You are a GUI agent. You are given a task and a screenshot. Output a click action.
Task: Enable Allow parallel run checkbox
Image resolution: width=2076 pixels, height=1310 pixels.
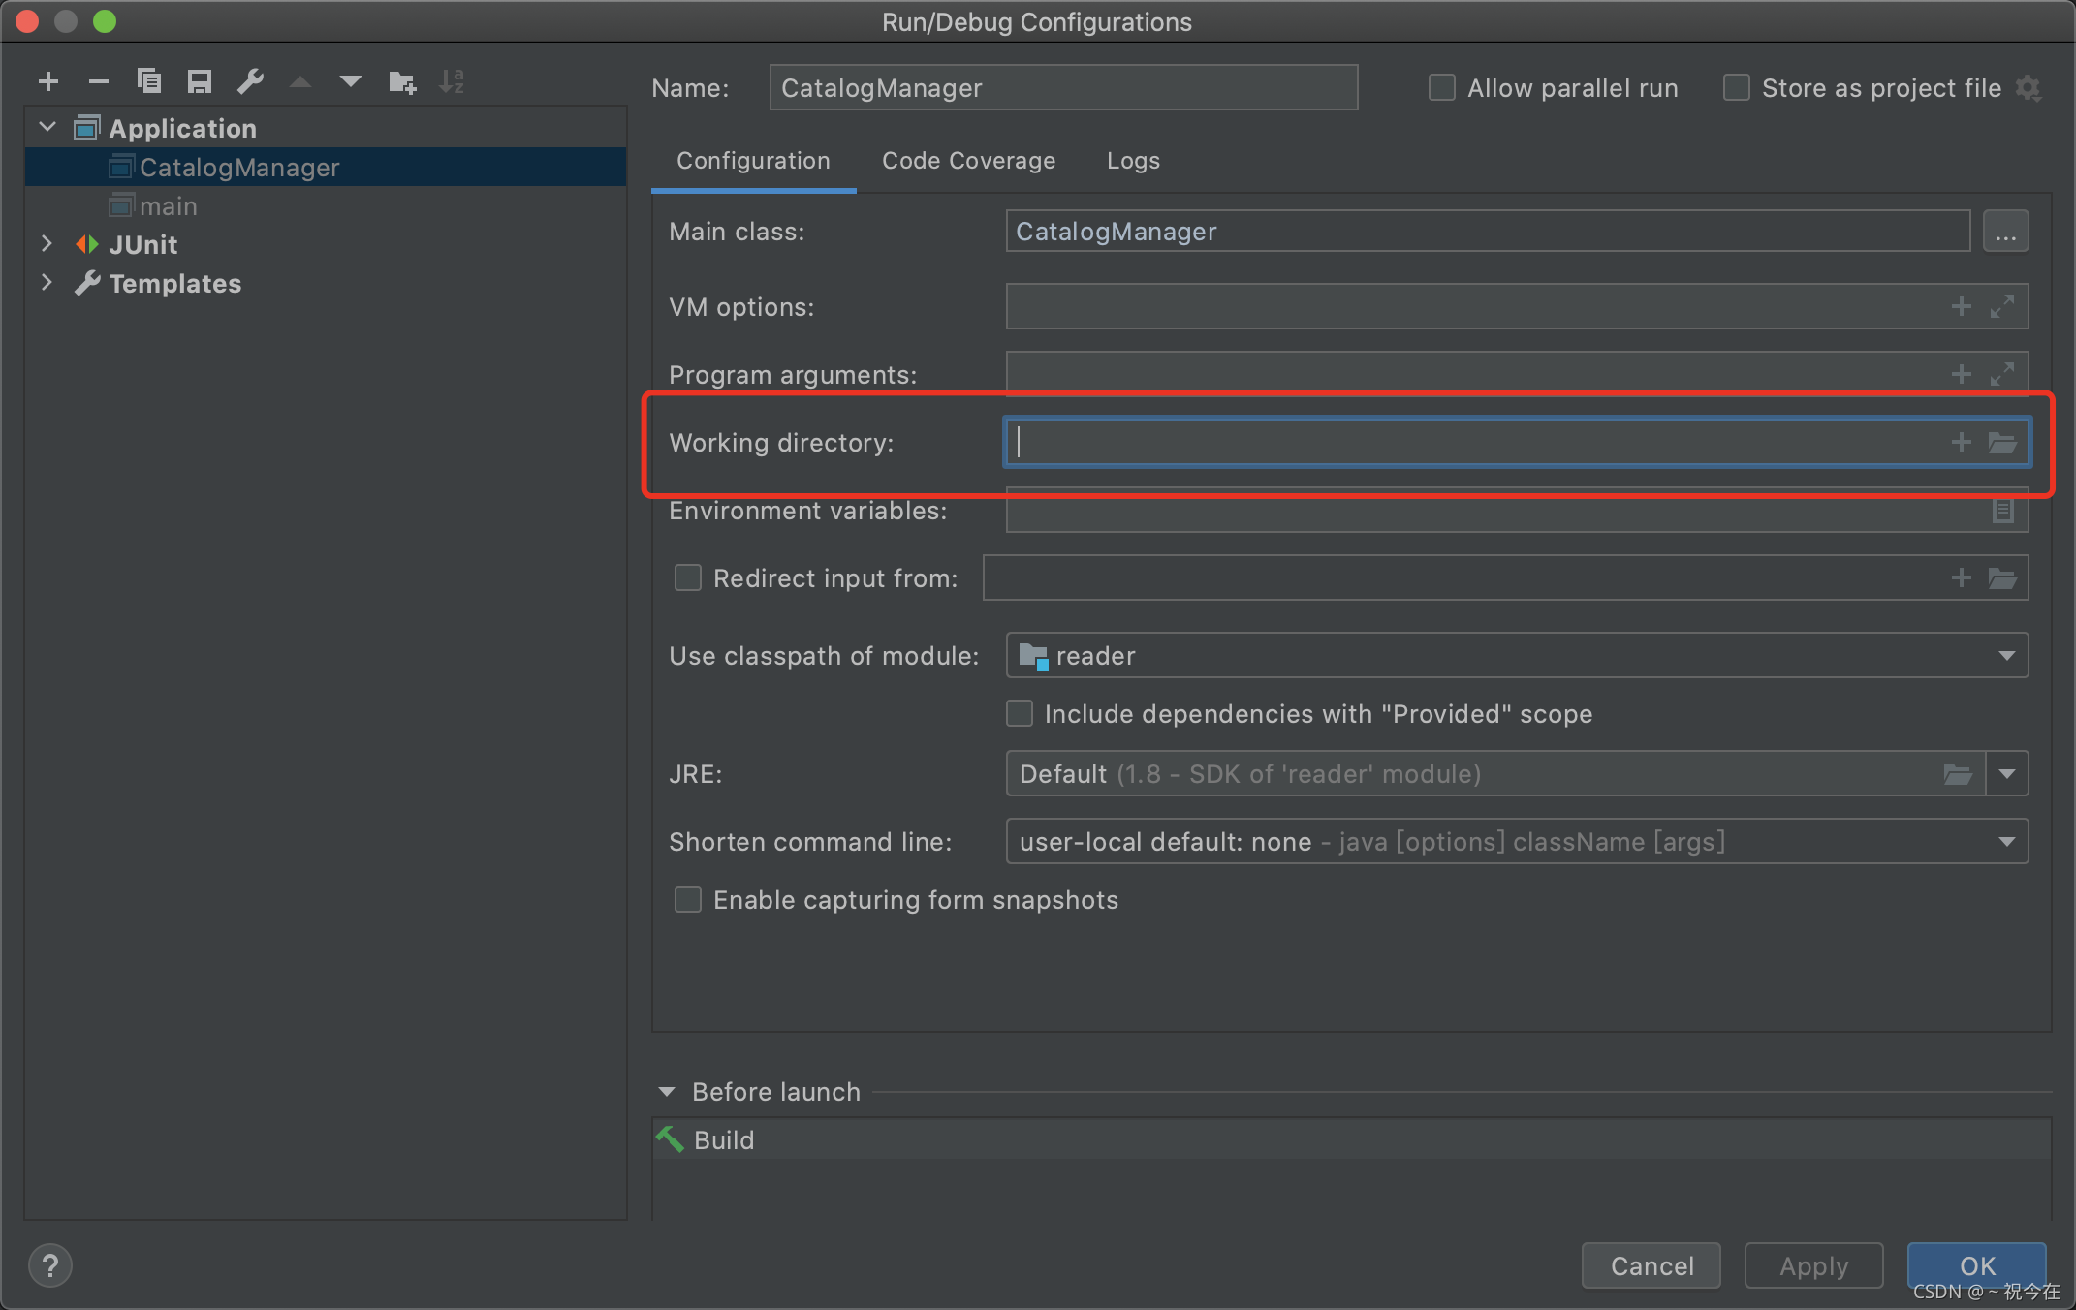point(1442,88)
